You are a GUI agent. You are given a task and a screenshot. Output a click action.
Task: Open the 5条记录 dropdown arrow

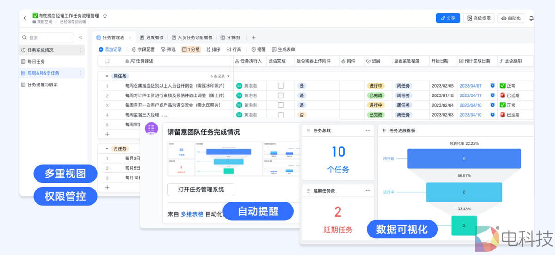point(228,76)
